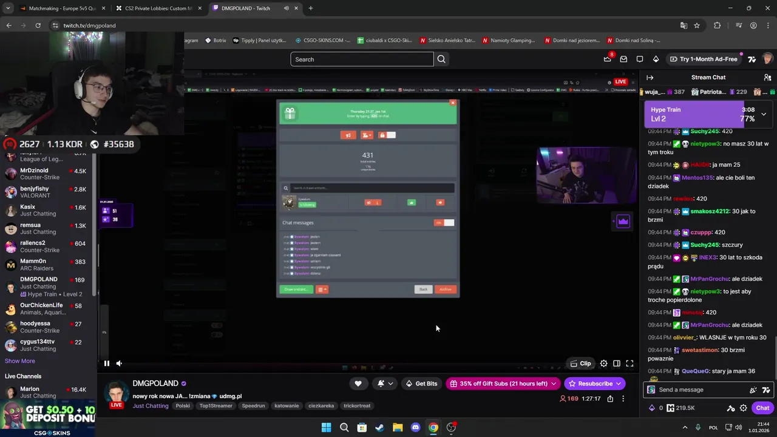This screenshot has width=777, height=437.
Task: Open 7TV icon in top navigation
Action: click(x=752, y=59)
